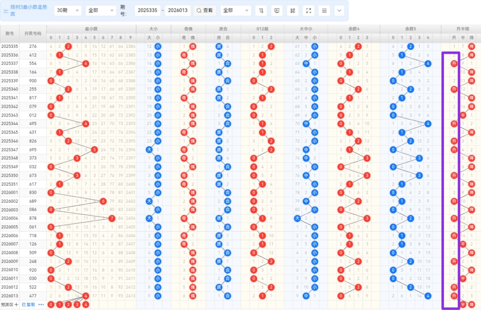Select the 最小数 column group header
481x310 pixels.
click(x=91, y=29)
